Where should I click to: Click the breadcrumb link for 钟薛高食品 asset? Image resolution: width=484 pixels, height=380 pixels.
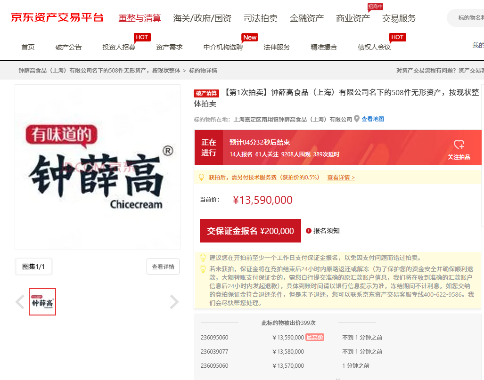point(99,71)
